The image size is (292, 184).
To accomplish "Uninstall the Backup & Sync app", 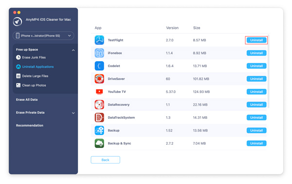I will tap(256, 144).
